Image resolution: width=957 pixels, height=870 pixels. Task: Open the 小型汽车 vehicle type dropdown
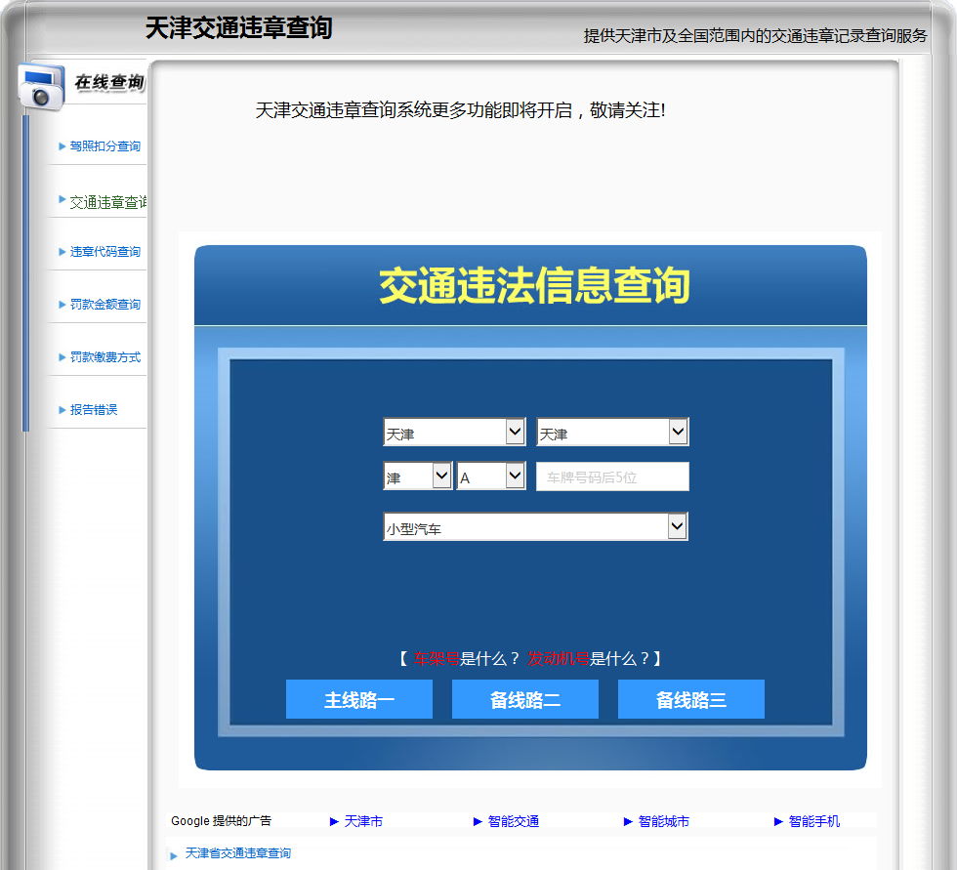pos(535,526)
